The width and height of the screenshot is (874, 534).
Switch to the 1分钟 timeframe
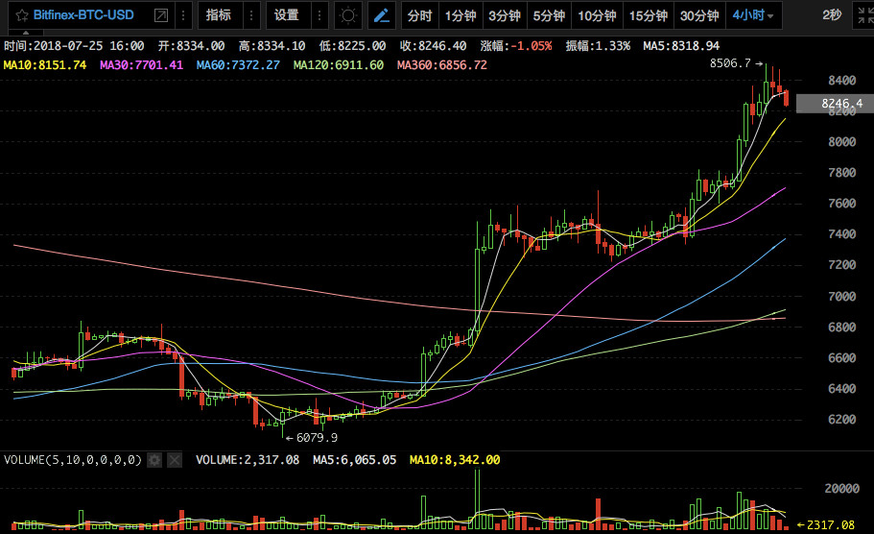pos(461,15)
